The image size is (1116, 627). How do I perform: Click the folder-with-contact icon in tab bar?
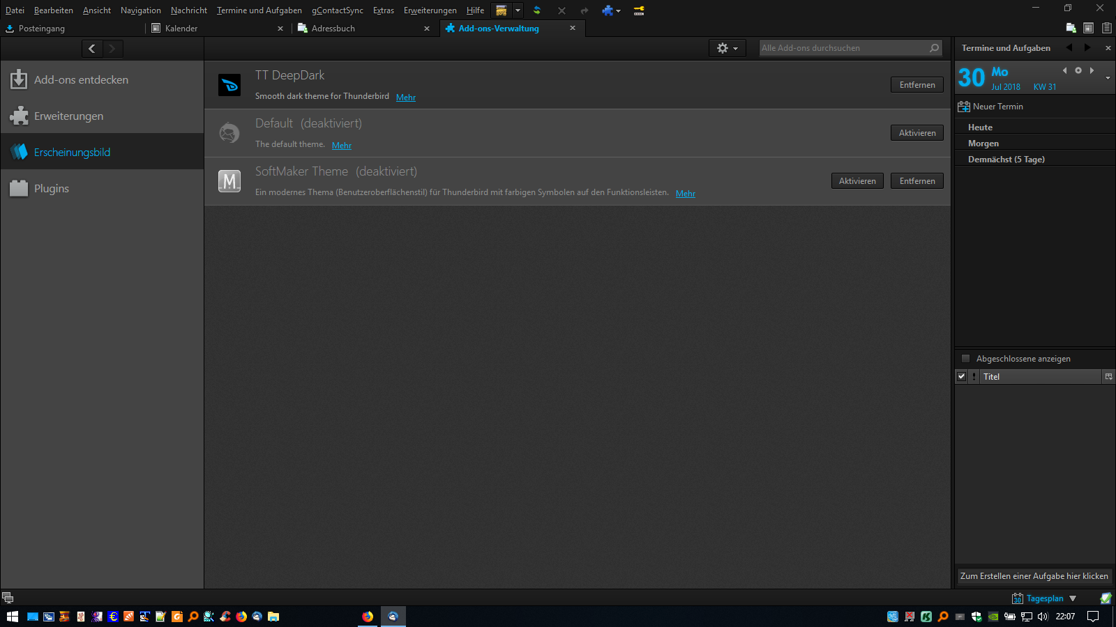[x=1071, y=28]
